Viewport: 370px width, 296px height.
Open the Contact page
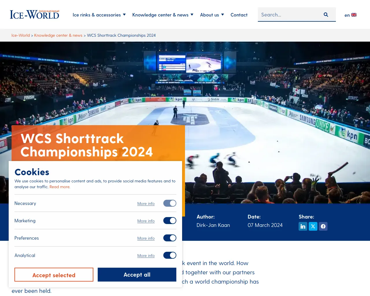point(239,15)
